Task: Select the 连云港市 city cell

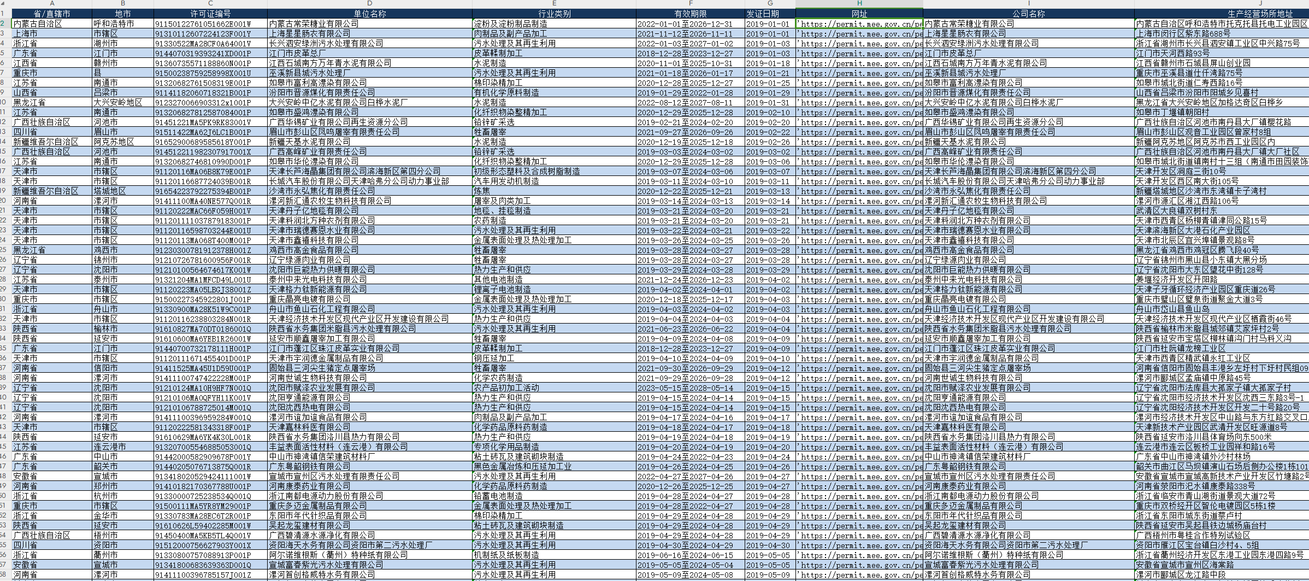Action: point(123,447)
